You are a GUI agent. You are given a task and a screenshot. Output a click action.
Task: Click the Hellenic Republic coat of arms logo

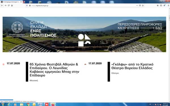pos(17,27)
